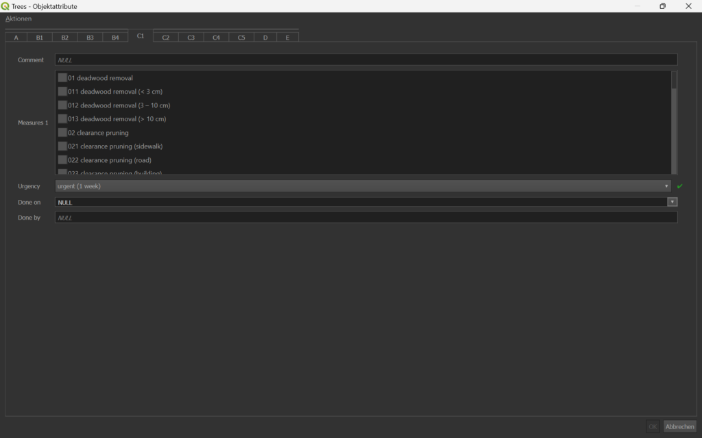Close the Trees attribute dialog window
Screen dimensions: 702x438
coord(688,6)
